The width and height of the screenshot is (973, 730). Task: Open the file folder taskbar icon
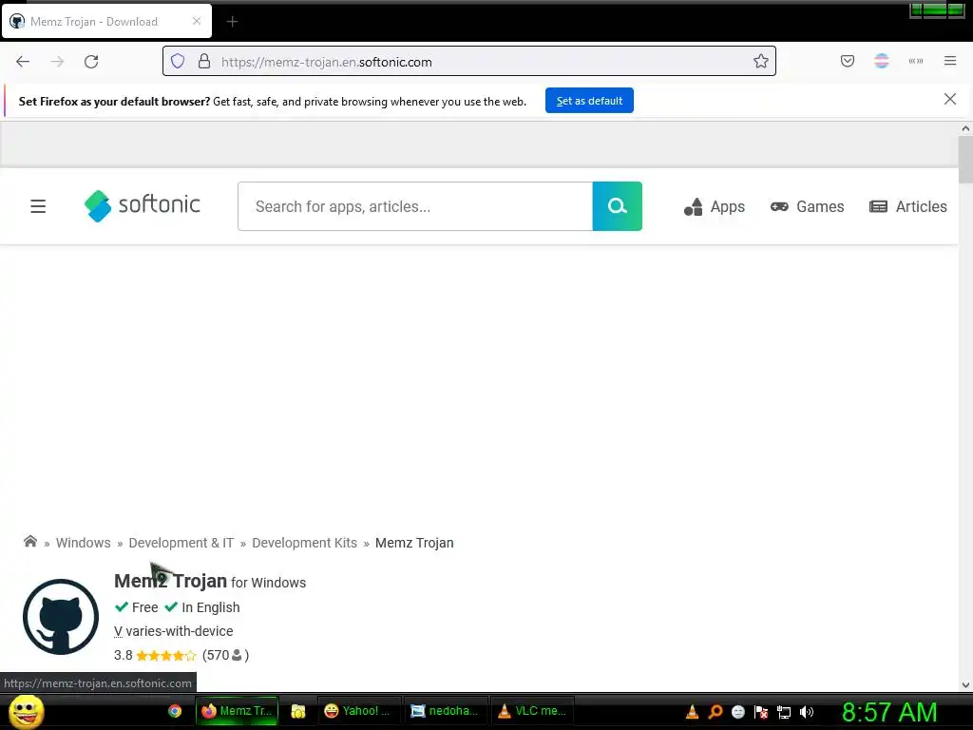click(298, 711)
